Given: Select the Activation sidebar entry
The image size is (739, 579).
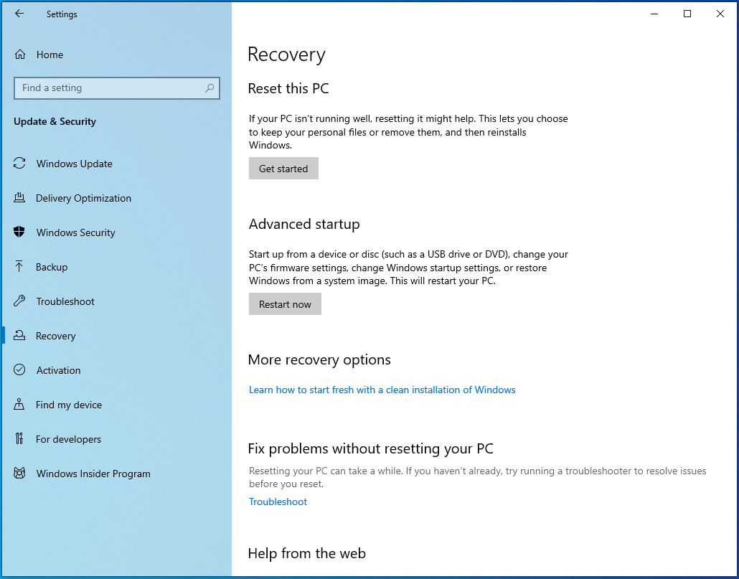Looking at the screenshot, I should coord(116,369).
